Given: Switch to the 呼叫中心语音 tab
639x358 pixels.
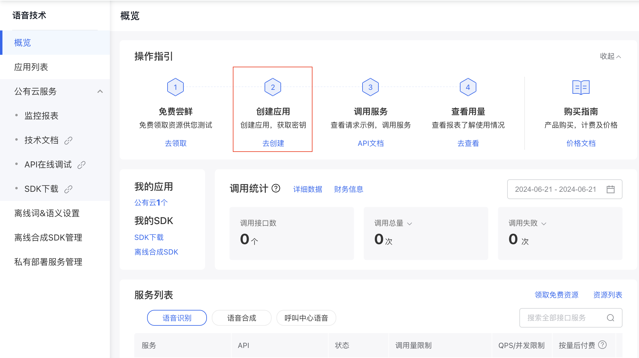Looking at the screenshot, I should tap(306, 318).
